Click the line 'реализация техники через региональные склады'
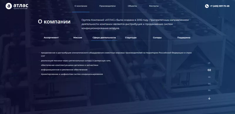 point(76,61)
